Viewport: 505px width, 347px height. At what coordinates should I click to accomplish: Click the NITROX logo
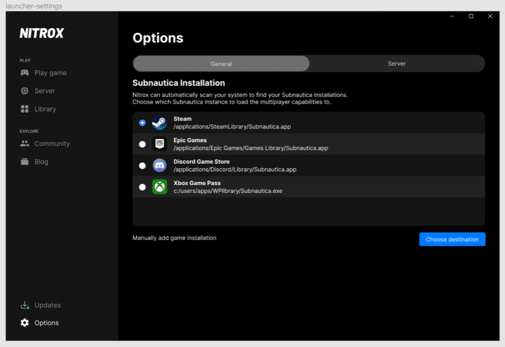click(x=41, y=33)
